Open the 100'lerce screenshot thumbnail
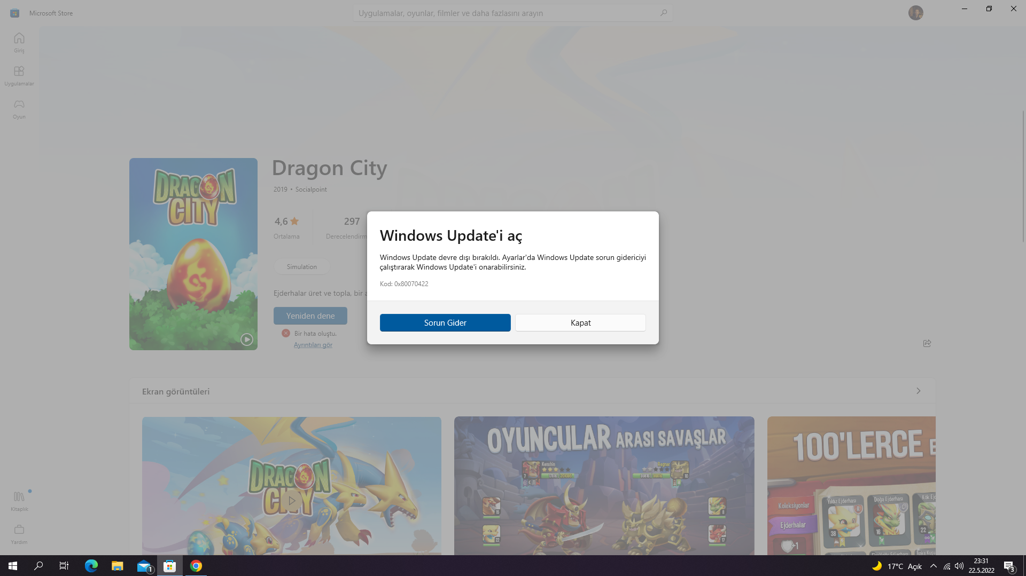 [851, 486]
